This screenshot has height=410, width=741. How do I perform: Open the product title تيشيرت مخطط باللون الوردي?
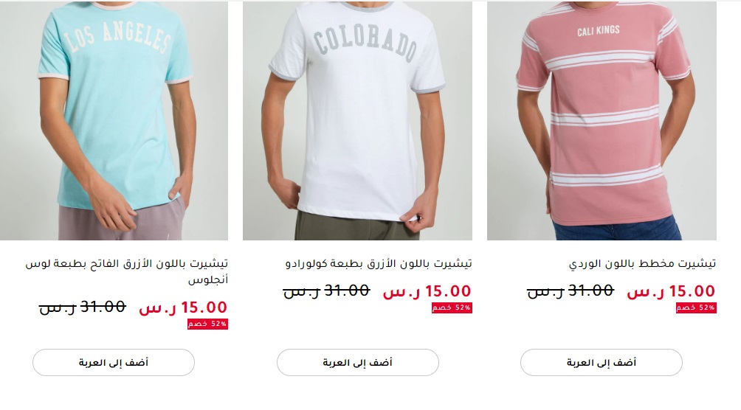(x=642, y=263)
